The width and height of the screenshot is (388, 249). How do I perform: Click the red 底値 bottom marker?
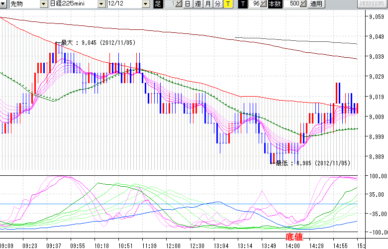(x=294, y=237)
